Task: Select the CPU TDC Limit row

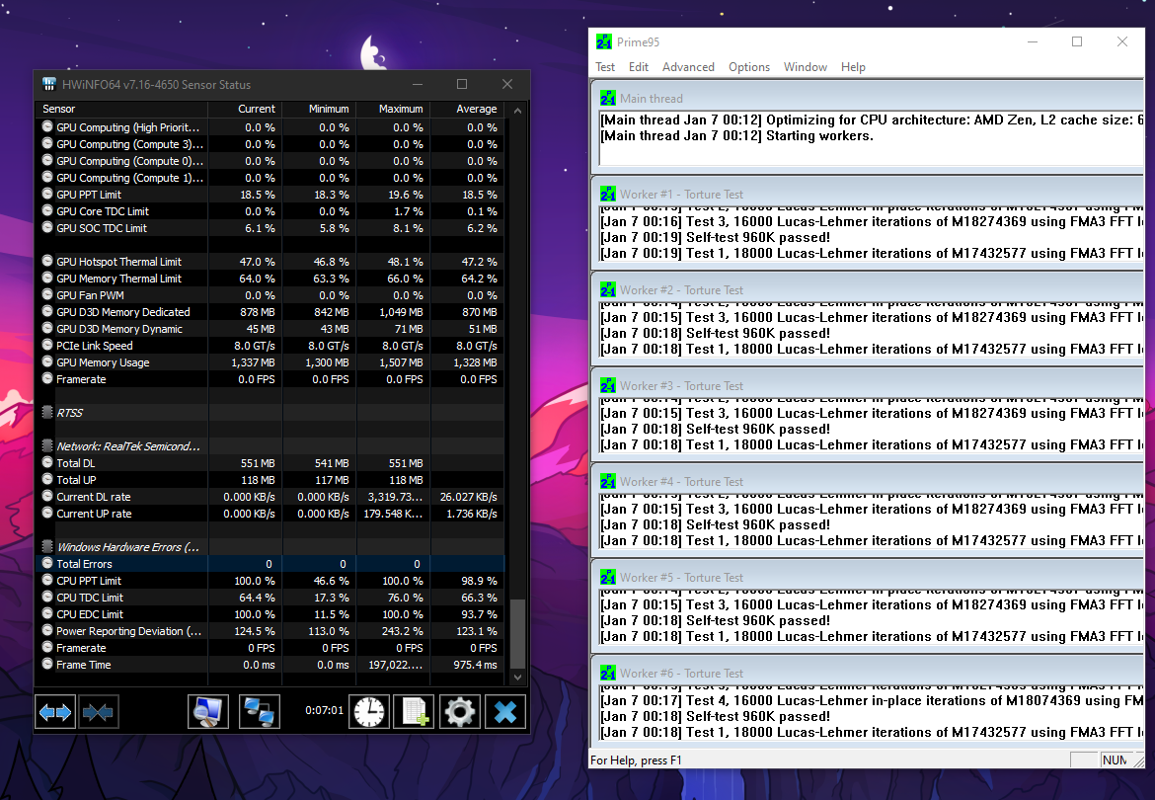Action: coord(270,598)
